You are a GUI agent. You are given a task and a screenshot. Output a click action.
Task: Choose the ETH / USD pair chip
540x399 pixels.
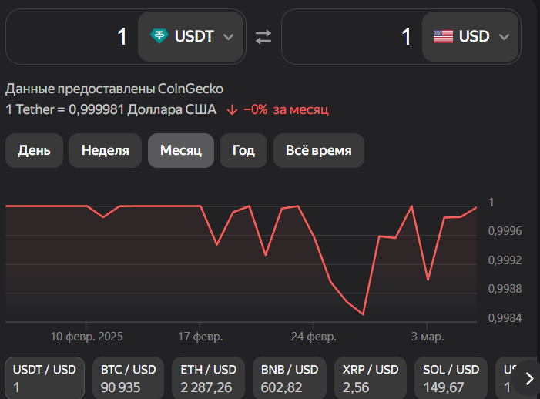(208, 377)
